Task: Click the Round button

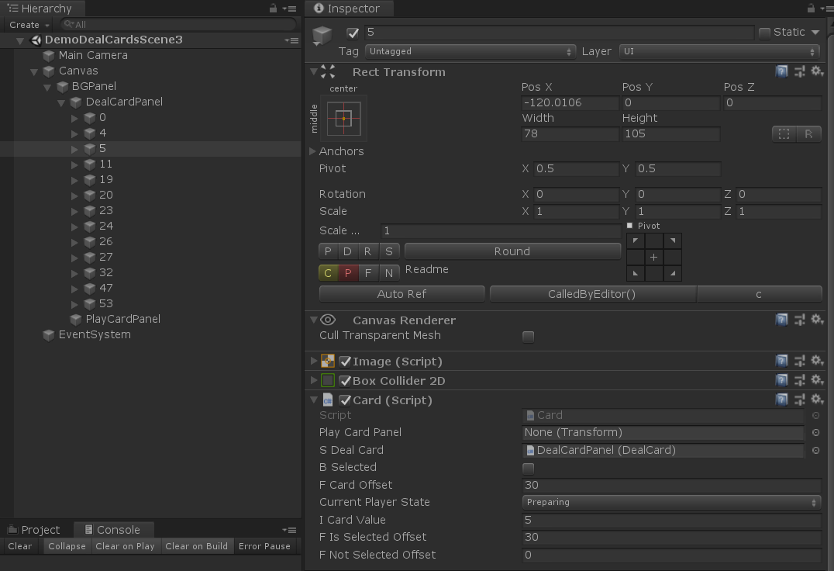Action: coord(512,251)
